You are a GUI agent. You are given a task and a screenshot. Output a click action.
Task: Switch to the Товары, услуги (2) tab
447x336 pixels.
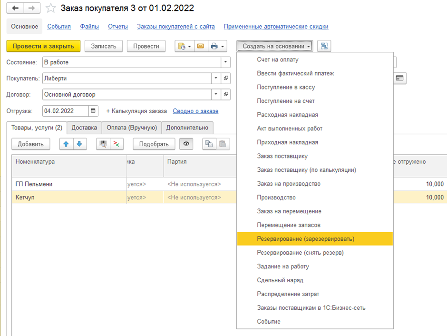click(x=37, y=128)
